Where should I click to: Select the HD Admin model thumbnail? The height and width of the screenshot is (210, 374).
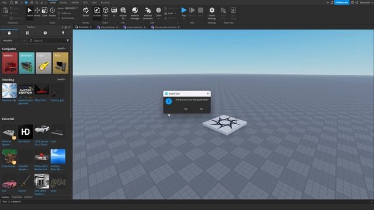[x=26, y=132]
